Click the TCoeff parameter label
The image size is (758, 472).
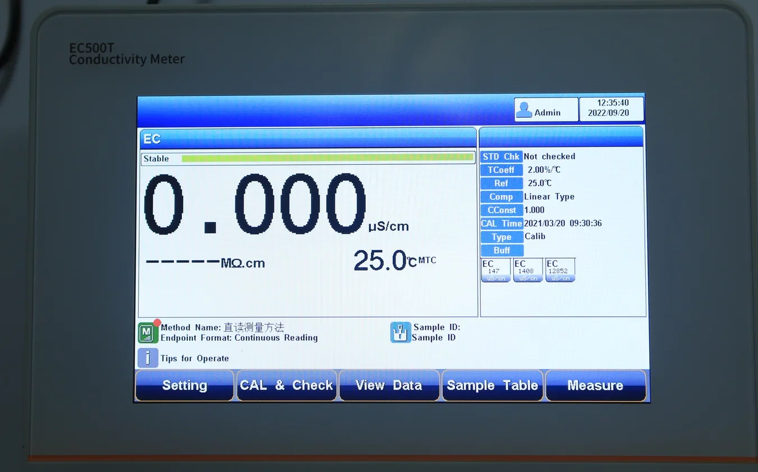[502, 170]
